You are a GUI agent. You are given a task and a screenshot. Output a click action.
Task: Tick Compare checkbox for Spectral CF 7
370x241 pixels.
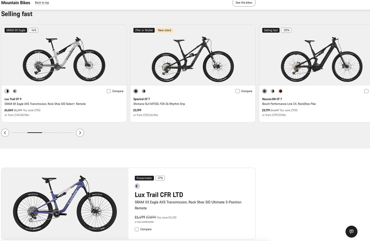237,91
